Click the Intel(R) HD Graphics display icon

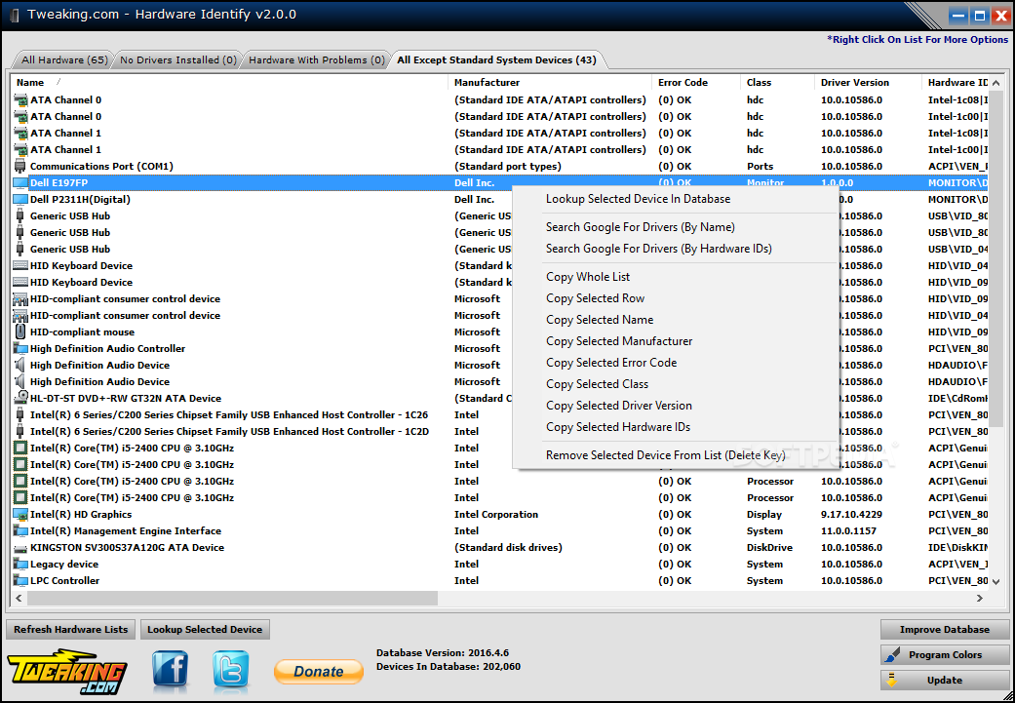[x=20, y=515]
